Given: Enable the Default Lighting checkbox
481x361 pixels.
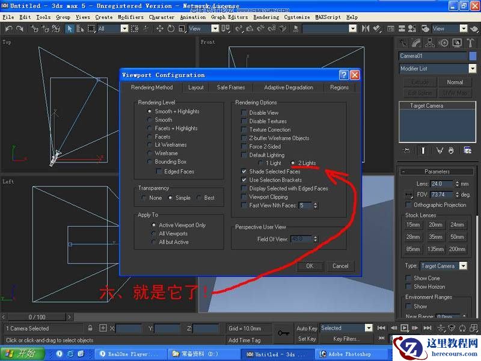Looking at the screenshot, I should [244, 155].
